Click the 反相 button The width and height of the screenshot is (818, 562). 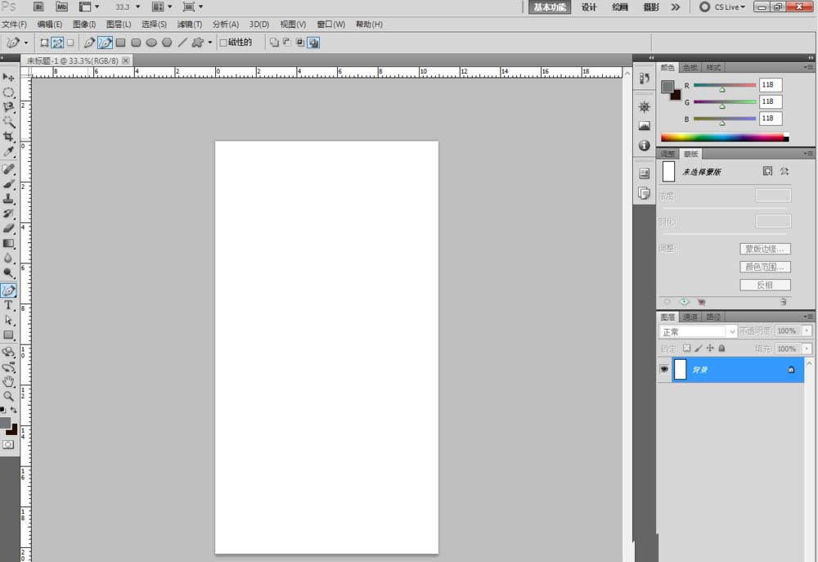point(765,285)
